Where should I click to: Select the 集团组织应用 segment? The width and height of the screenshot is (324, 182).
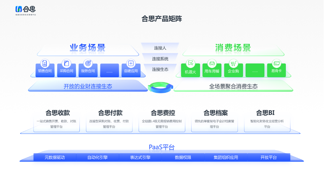coord(226,157)
